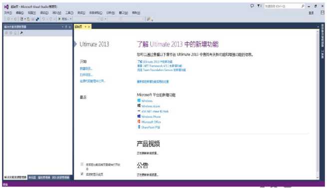Switch to Property Manager bottom tab

pos(44,178)
